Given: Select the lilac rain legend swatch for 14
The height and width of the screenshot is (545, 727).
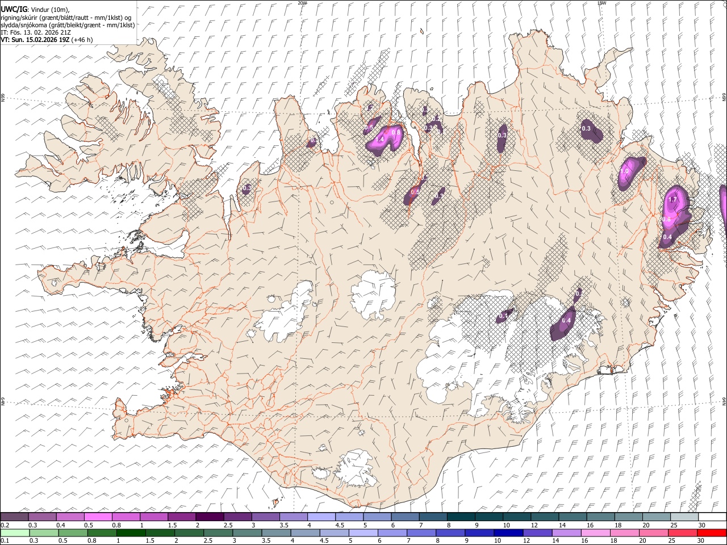Looking at the screenshot, I should click(x=566, y=533).
